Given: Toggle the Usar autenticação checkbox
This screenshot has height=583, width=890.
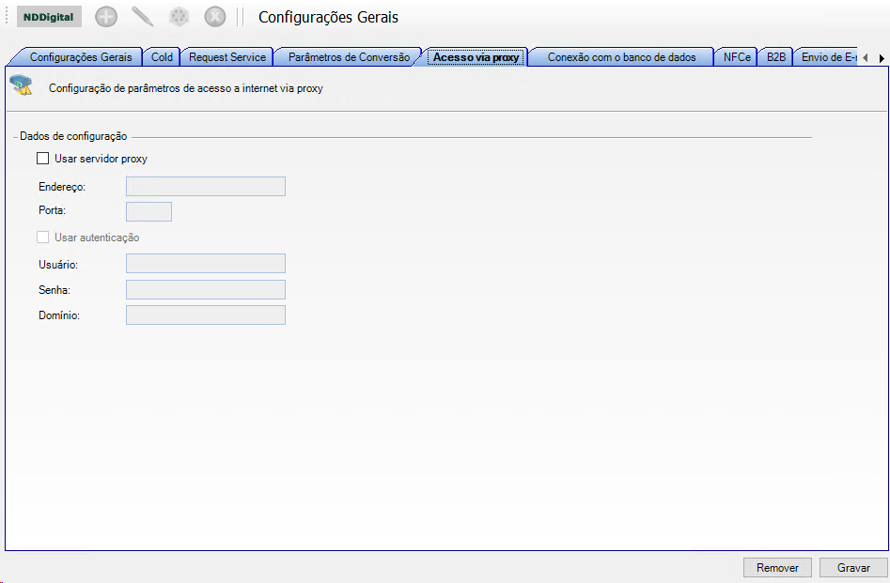Looking at the screenshot, I should (x=42, y=238).
